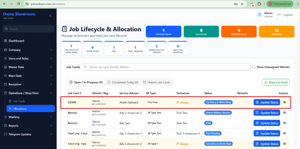
Task: Assign technician to job card 12345
Action: point(182,103)
